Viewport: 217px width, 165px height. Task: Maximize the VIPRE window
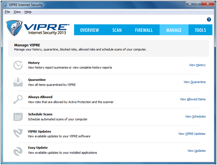pos(198,4)
